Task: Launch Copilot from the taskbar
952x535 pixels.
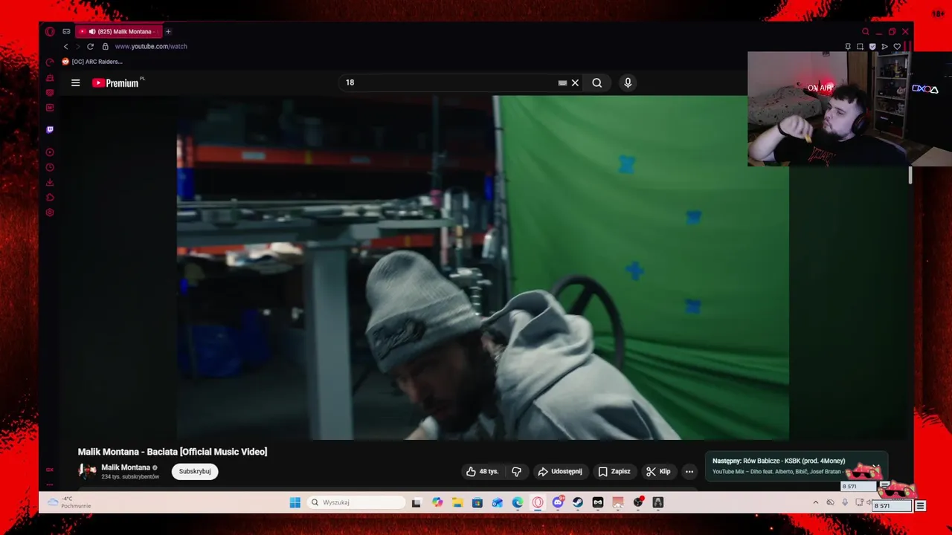Action: tap(437, 502)
